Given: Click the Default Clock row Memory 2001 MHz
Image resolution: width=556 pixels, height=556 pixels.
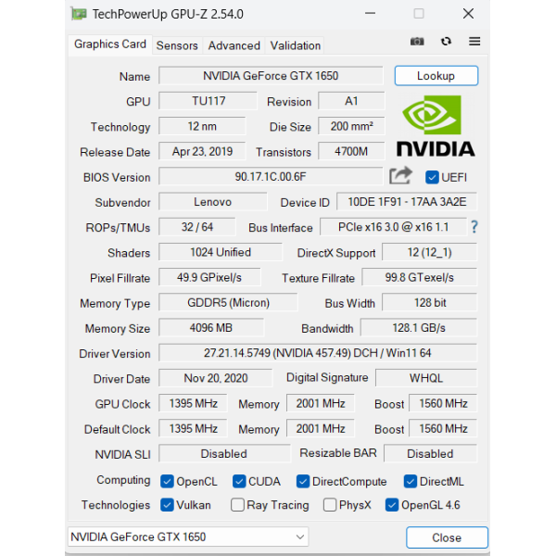Looking at the screenshot, I should click(321, 428).
